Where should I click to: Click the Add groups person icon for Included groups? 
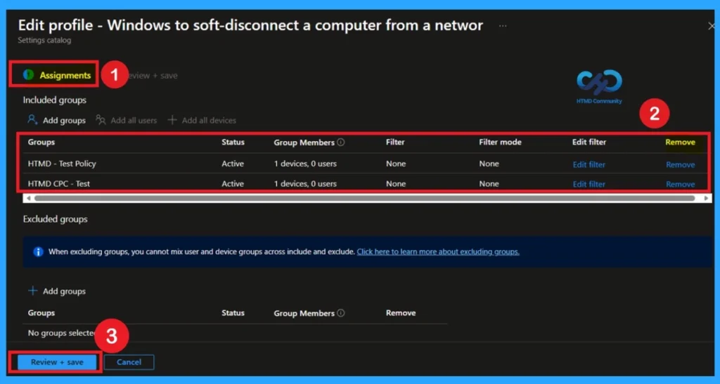pyautogui.click(x=32, y=119)
